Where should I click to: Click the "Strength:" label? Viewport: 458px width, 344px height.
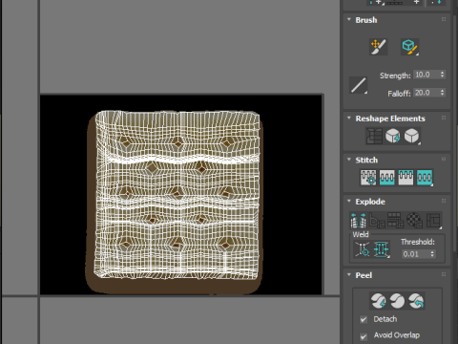[395, 75]
